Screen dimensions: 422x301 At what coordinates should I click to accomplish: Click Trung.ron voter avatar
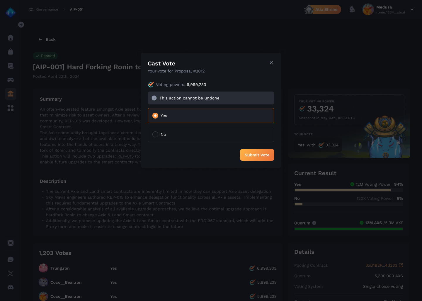point(43,268)
